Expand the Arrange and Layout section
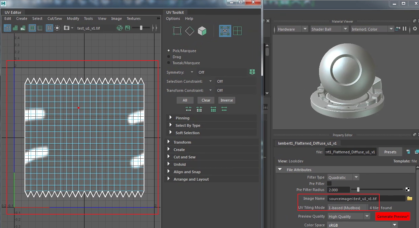The height and width of the screenshot is (228, 419). pyautogui.click(x=211, y=179)
